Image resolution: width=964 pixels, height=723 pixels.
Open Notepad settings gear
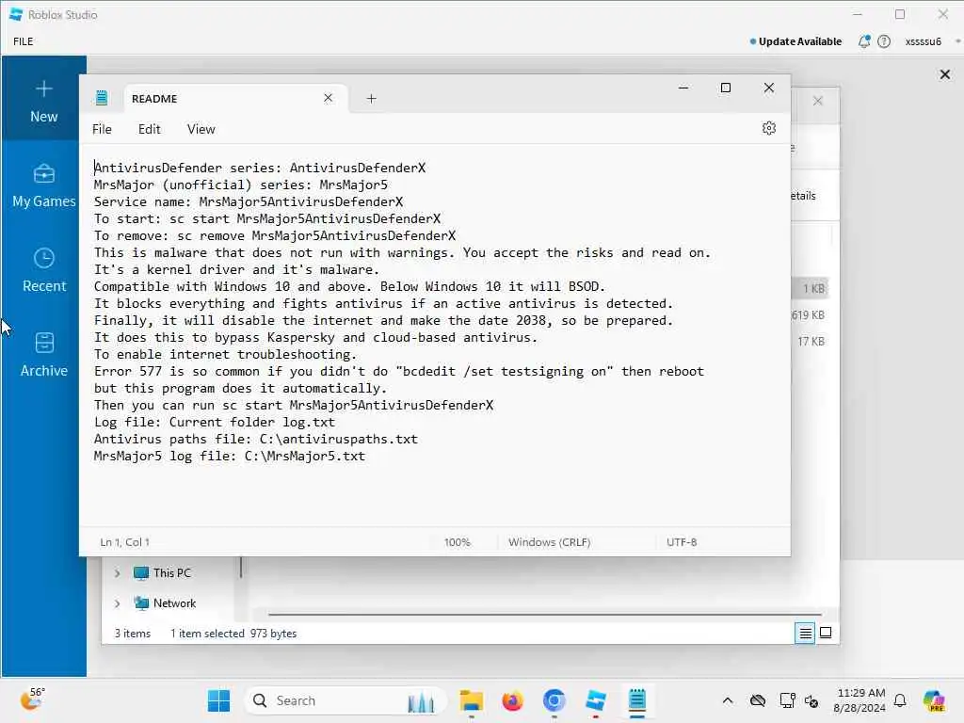pyautogui.click(x=768, y=128)
